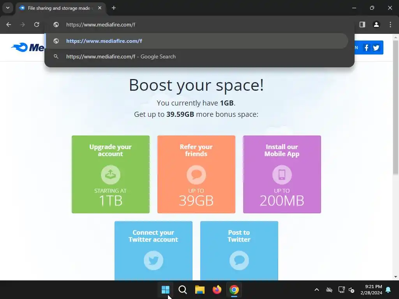This screenshot has width=399, height=299.
Task: Open the Post to Twitter tile
Action: (239, 251)
